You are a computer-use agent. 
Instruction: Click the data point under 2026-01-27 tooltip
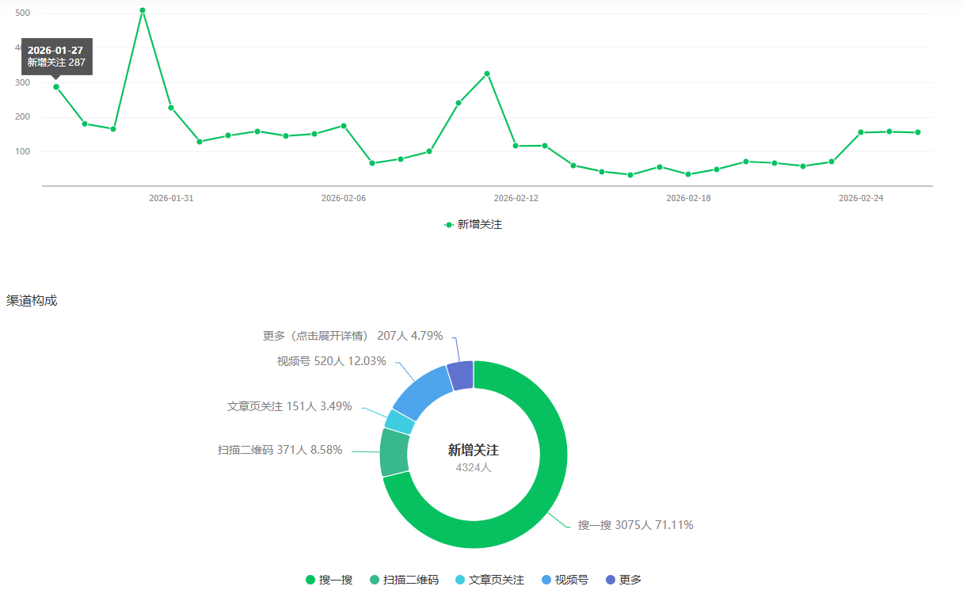pos(56,86)
